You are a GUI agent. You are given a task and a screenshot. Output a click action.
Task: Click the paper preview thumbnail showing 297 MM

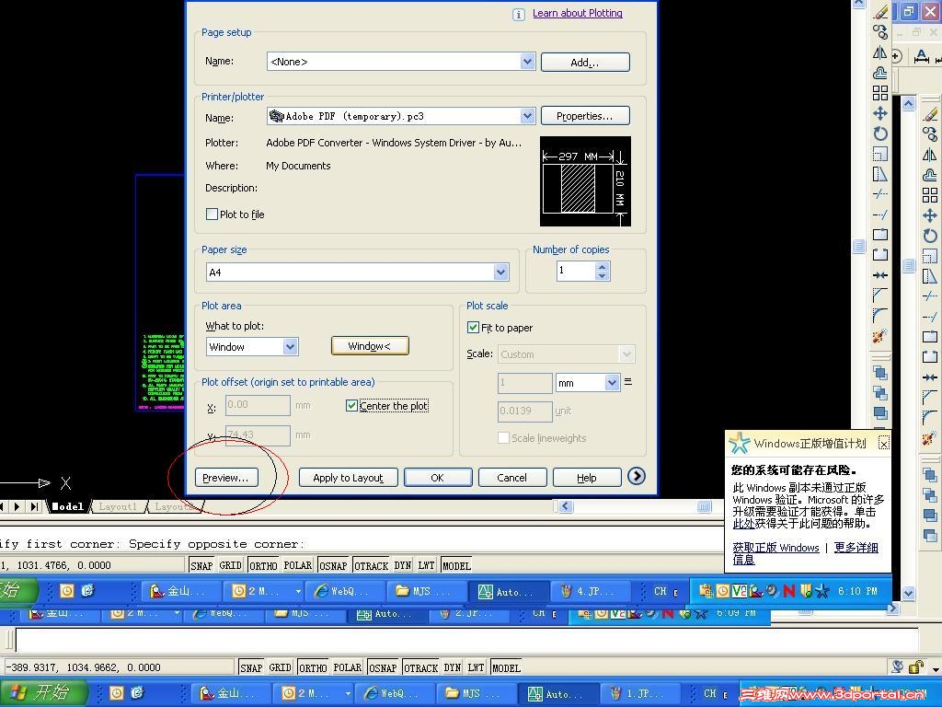click(x=585, y=181)
